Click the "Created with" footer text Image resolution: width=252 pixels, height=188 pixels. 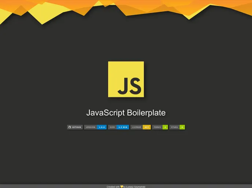(113, 187)
